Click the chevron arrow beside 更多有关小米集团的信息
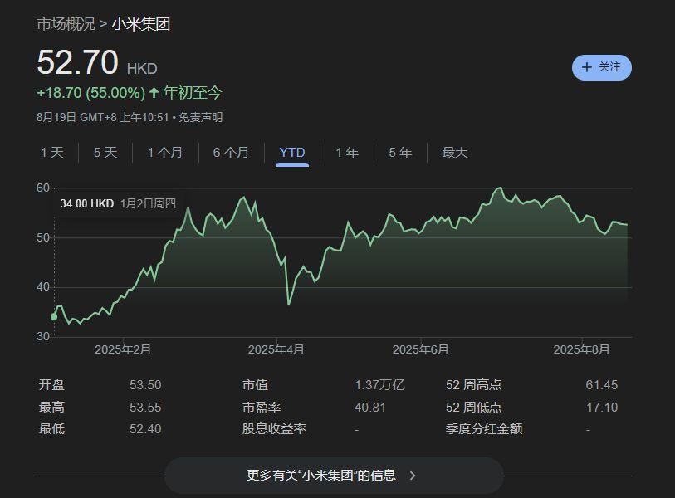The width and height of the screenshot is (675, 498). point(413,476)
